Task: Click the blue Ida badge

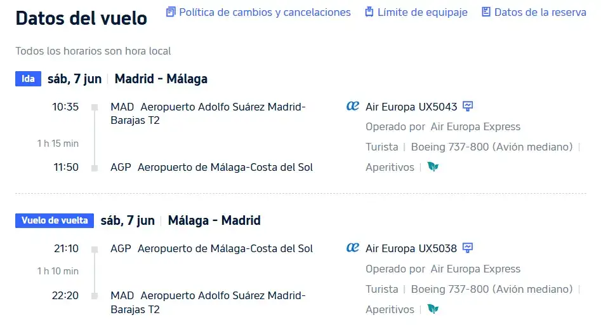Action: tap(29, 79)
